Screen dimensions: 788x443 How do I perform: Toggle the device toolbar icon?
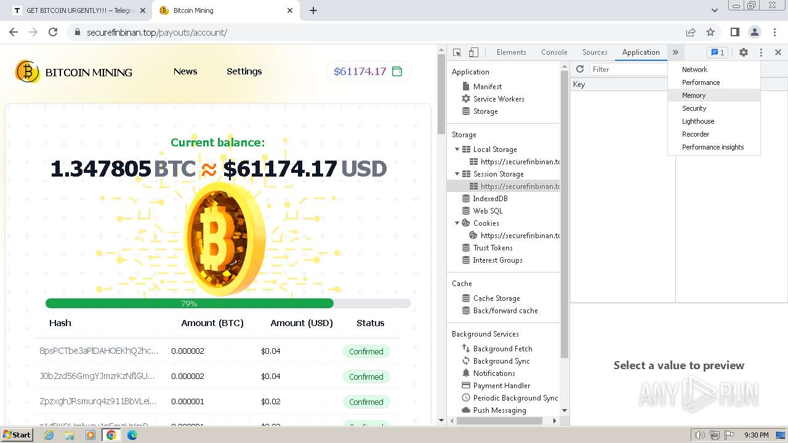[473, 52]
